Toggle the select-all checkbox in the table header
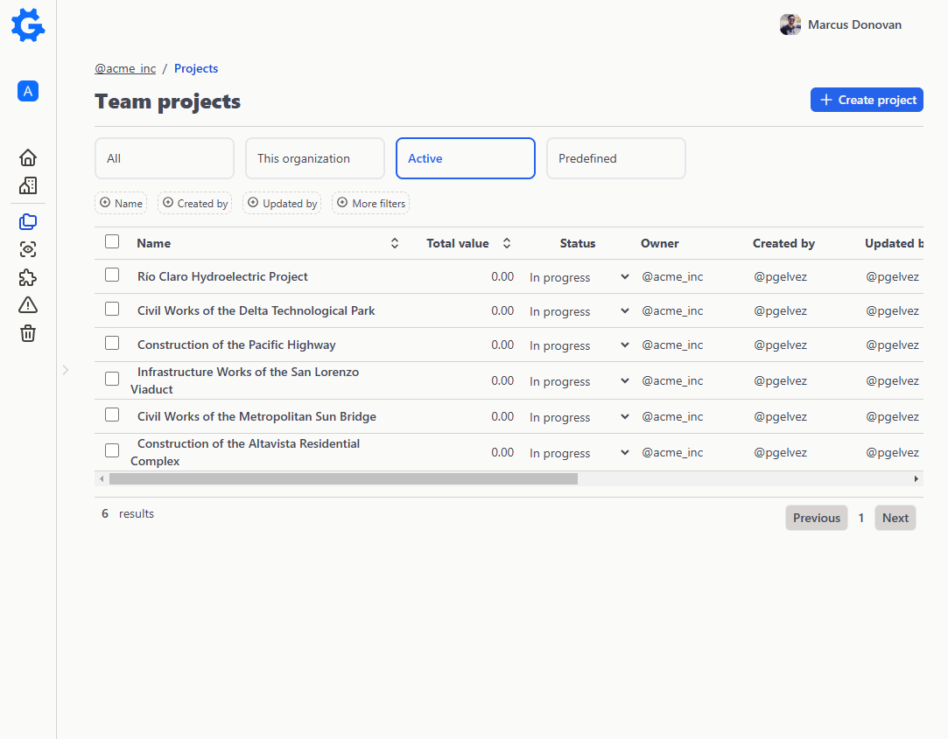The width and height of the screenshot is (948, 739). click(x=112, y=241)
